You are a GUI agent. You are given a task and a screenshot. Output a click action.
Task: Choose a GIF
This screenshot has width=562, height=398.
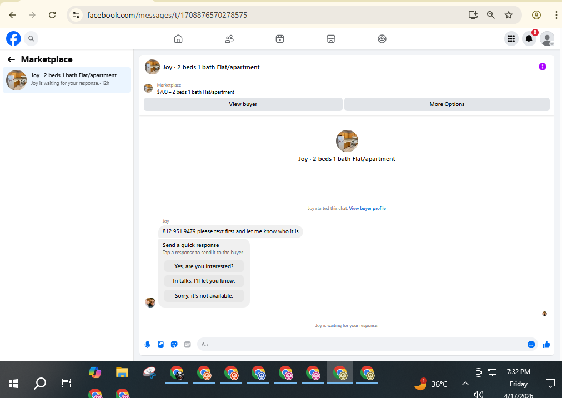[188, 345]
